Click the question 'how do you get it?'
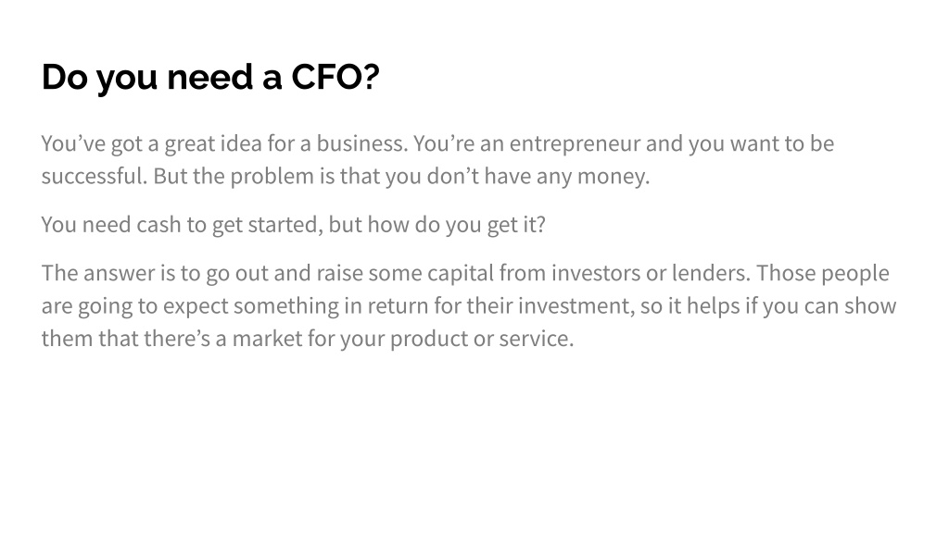This screenshot has width=949, height=533. (x=456, y=225)
